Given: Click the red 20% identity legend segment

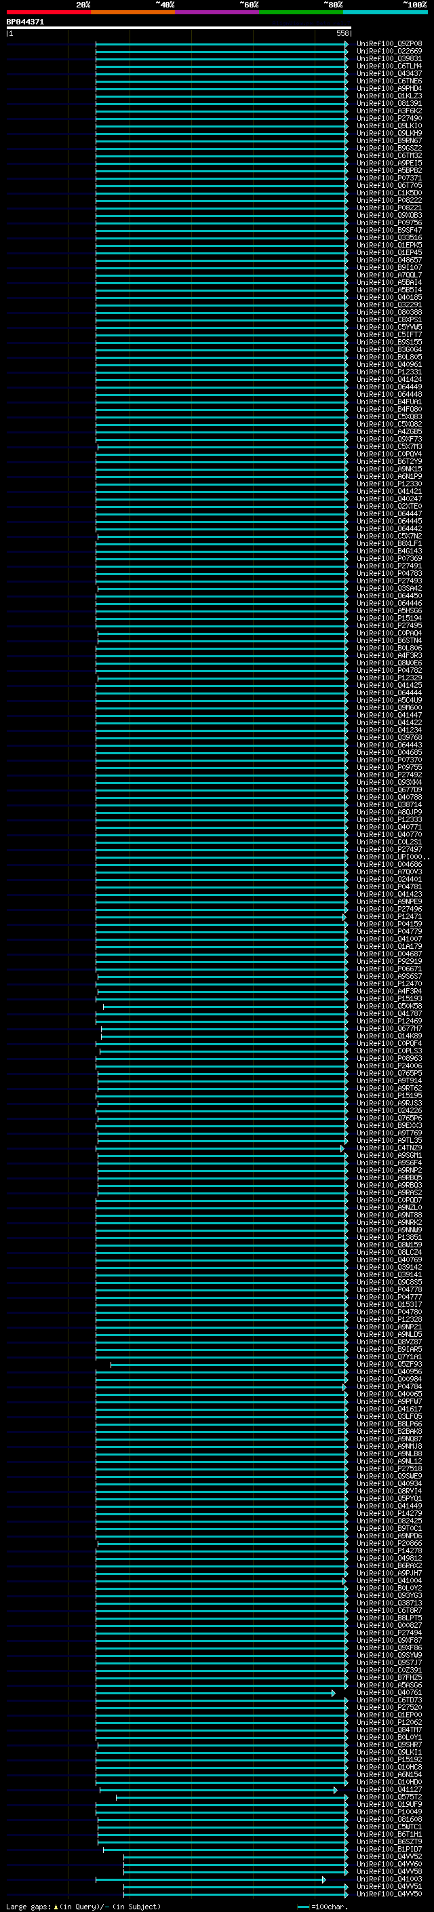Looking at the screenshot, I should (48, 12).
